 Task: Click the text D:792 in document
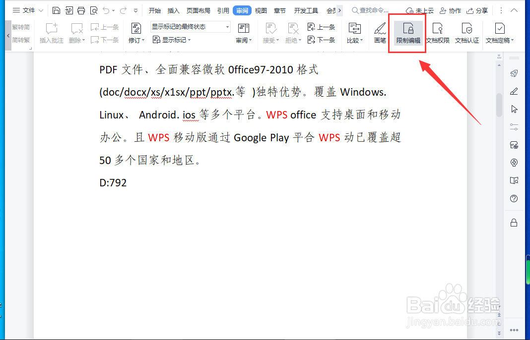pos(113,183)
